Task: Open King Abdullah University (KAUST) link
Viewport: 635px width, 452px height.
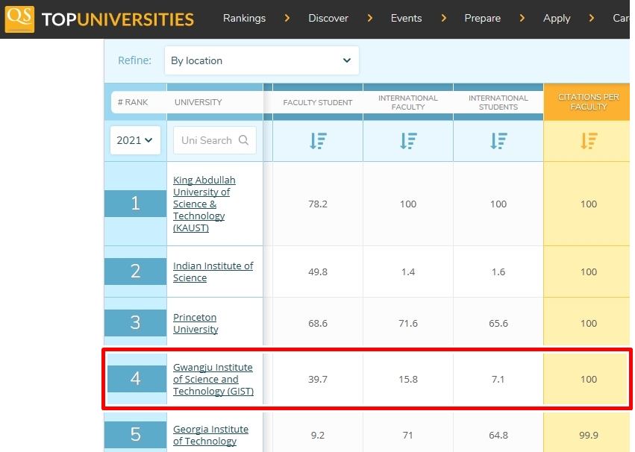Action: 204,204
